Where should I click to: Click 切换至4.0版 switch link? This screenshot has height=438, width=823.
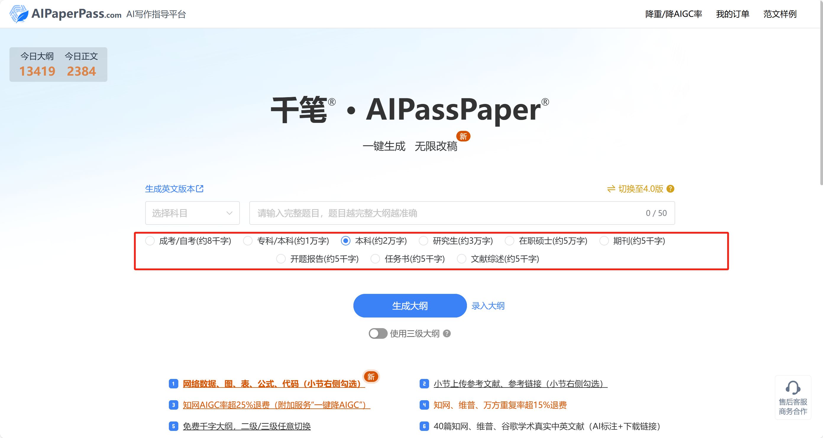641,189
